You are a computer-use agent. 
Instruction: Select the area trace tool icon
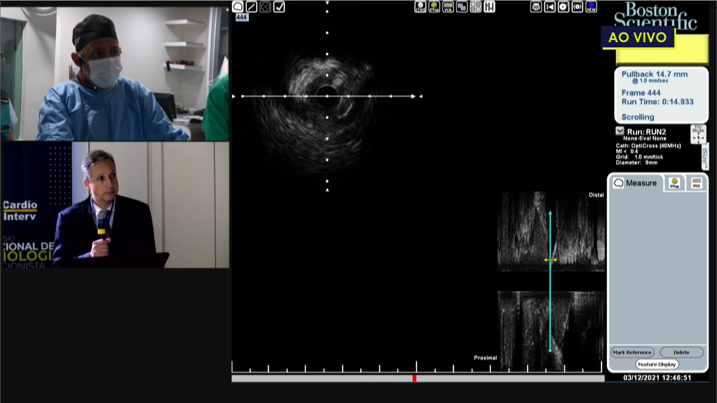[x=238, y=7]
